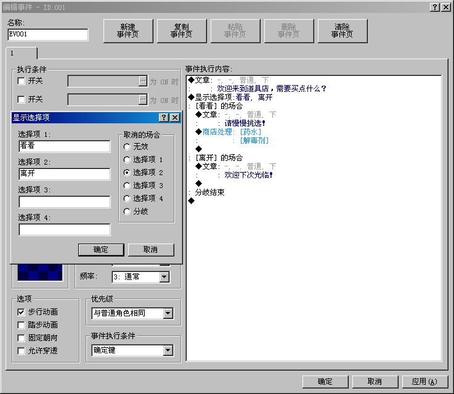Close the 显示选择项 dialog
454x394 pixels.
pos(175,117)
